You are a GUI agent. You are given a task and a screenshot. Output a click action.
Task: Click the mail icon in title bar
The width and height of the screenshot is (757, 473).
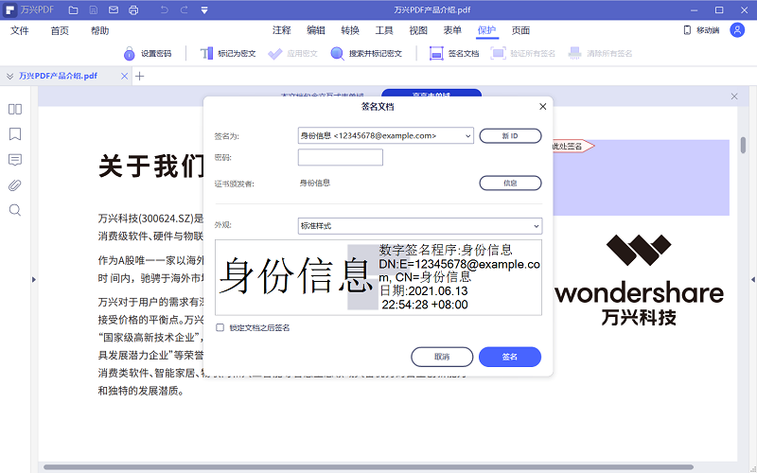click(114, 10)
